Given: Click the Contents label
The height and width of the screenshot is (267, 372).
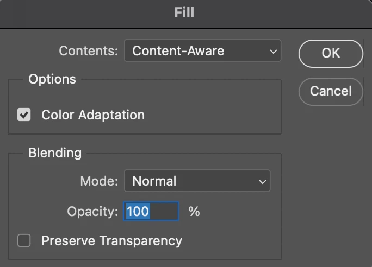Looking at the screenshot, I should (88, 51).
